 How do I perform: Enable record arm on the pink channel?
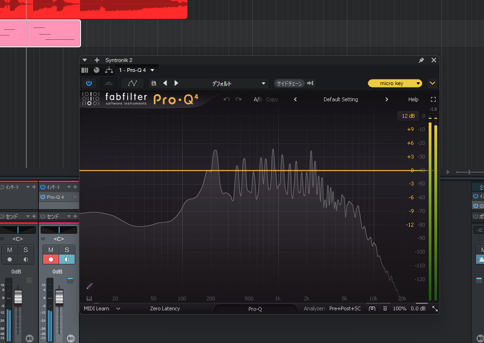click(51, 259)
